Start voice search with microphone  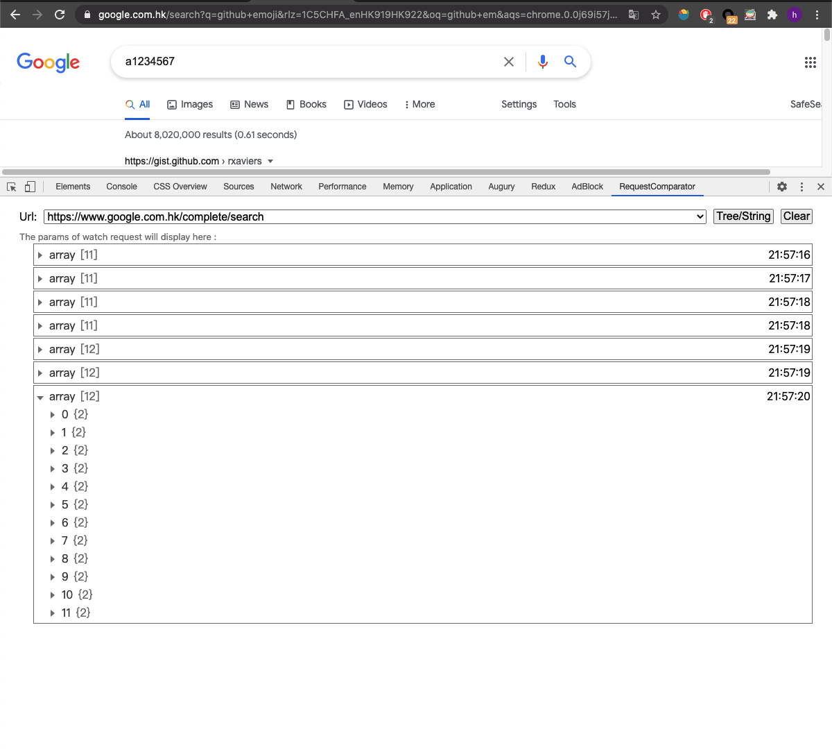click(x=543, y=62)
